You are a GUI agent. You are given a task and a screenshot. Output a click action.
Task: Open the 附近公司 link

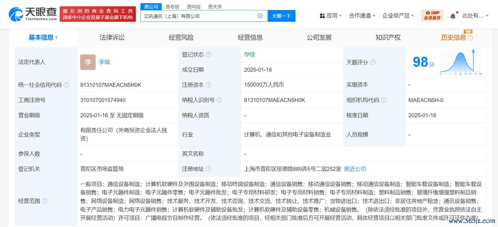[x=355, y=169]
